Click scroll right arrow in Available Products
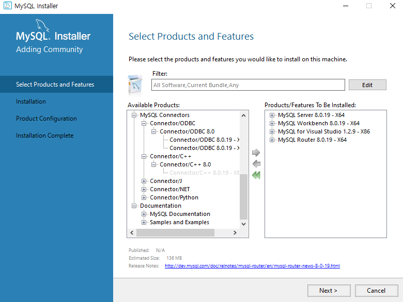 (x=235, y=232)
